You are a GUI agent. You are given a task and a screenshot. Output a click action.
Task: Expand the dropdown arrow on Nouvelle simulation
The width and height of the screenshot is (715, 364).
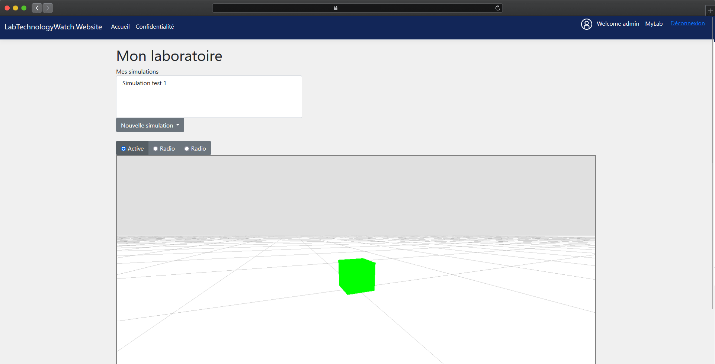click(178, 125)
